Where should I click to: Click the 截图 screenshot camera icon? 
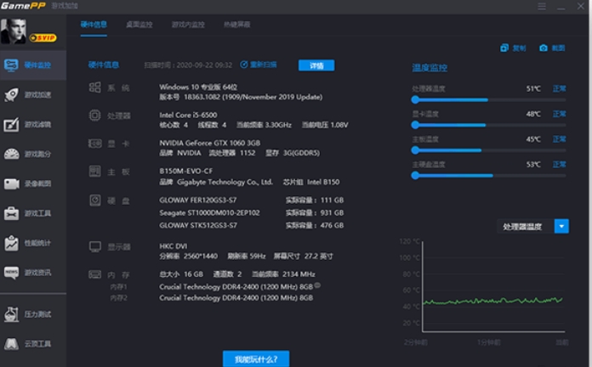pos(544,48)
